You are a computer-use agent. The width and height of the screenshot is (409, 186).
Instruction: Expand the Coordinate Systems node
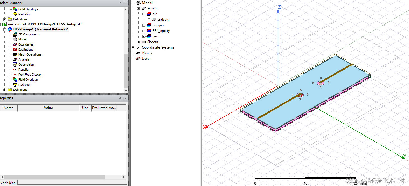click(x=133, y=47)
